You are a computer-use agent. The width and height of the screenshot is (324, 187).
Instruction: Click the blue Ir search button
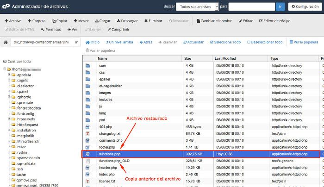pyautogui.click(x=280, y=6)
